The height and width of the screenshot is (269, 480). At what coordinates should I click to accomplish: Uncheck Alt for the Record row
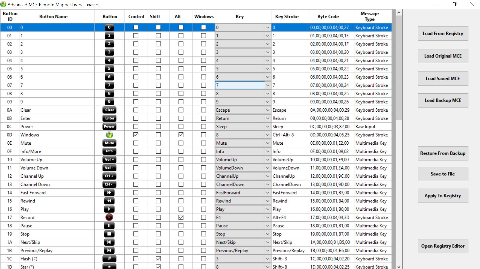pyautogui.click(x=181, y=217)
